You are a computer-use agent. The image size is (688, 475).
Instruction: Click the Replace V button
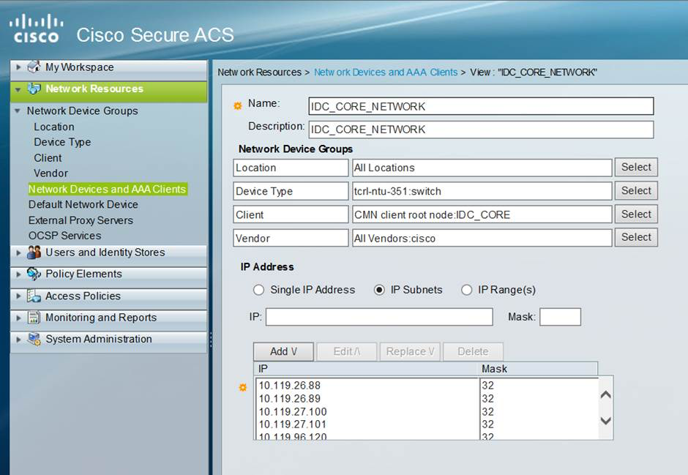(411, 352)
